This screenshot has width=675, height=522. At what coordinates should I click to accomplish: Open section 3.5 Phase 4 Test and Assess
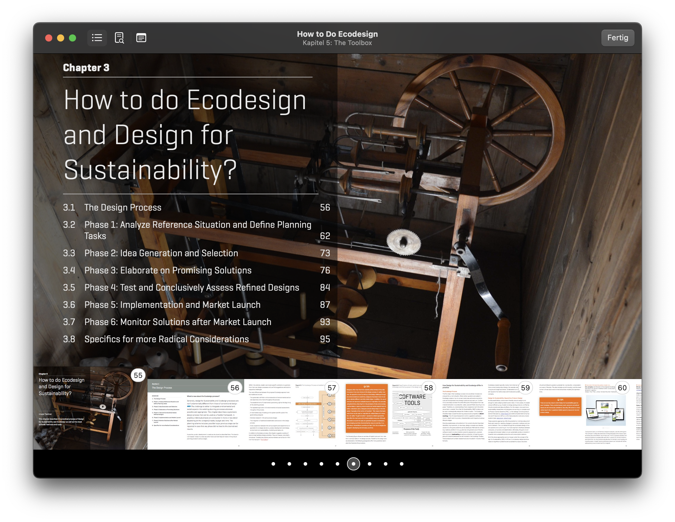coord(197,287)
